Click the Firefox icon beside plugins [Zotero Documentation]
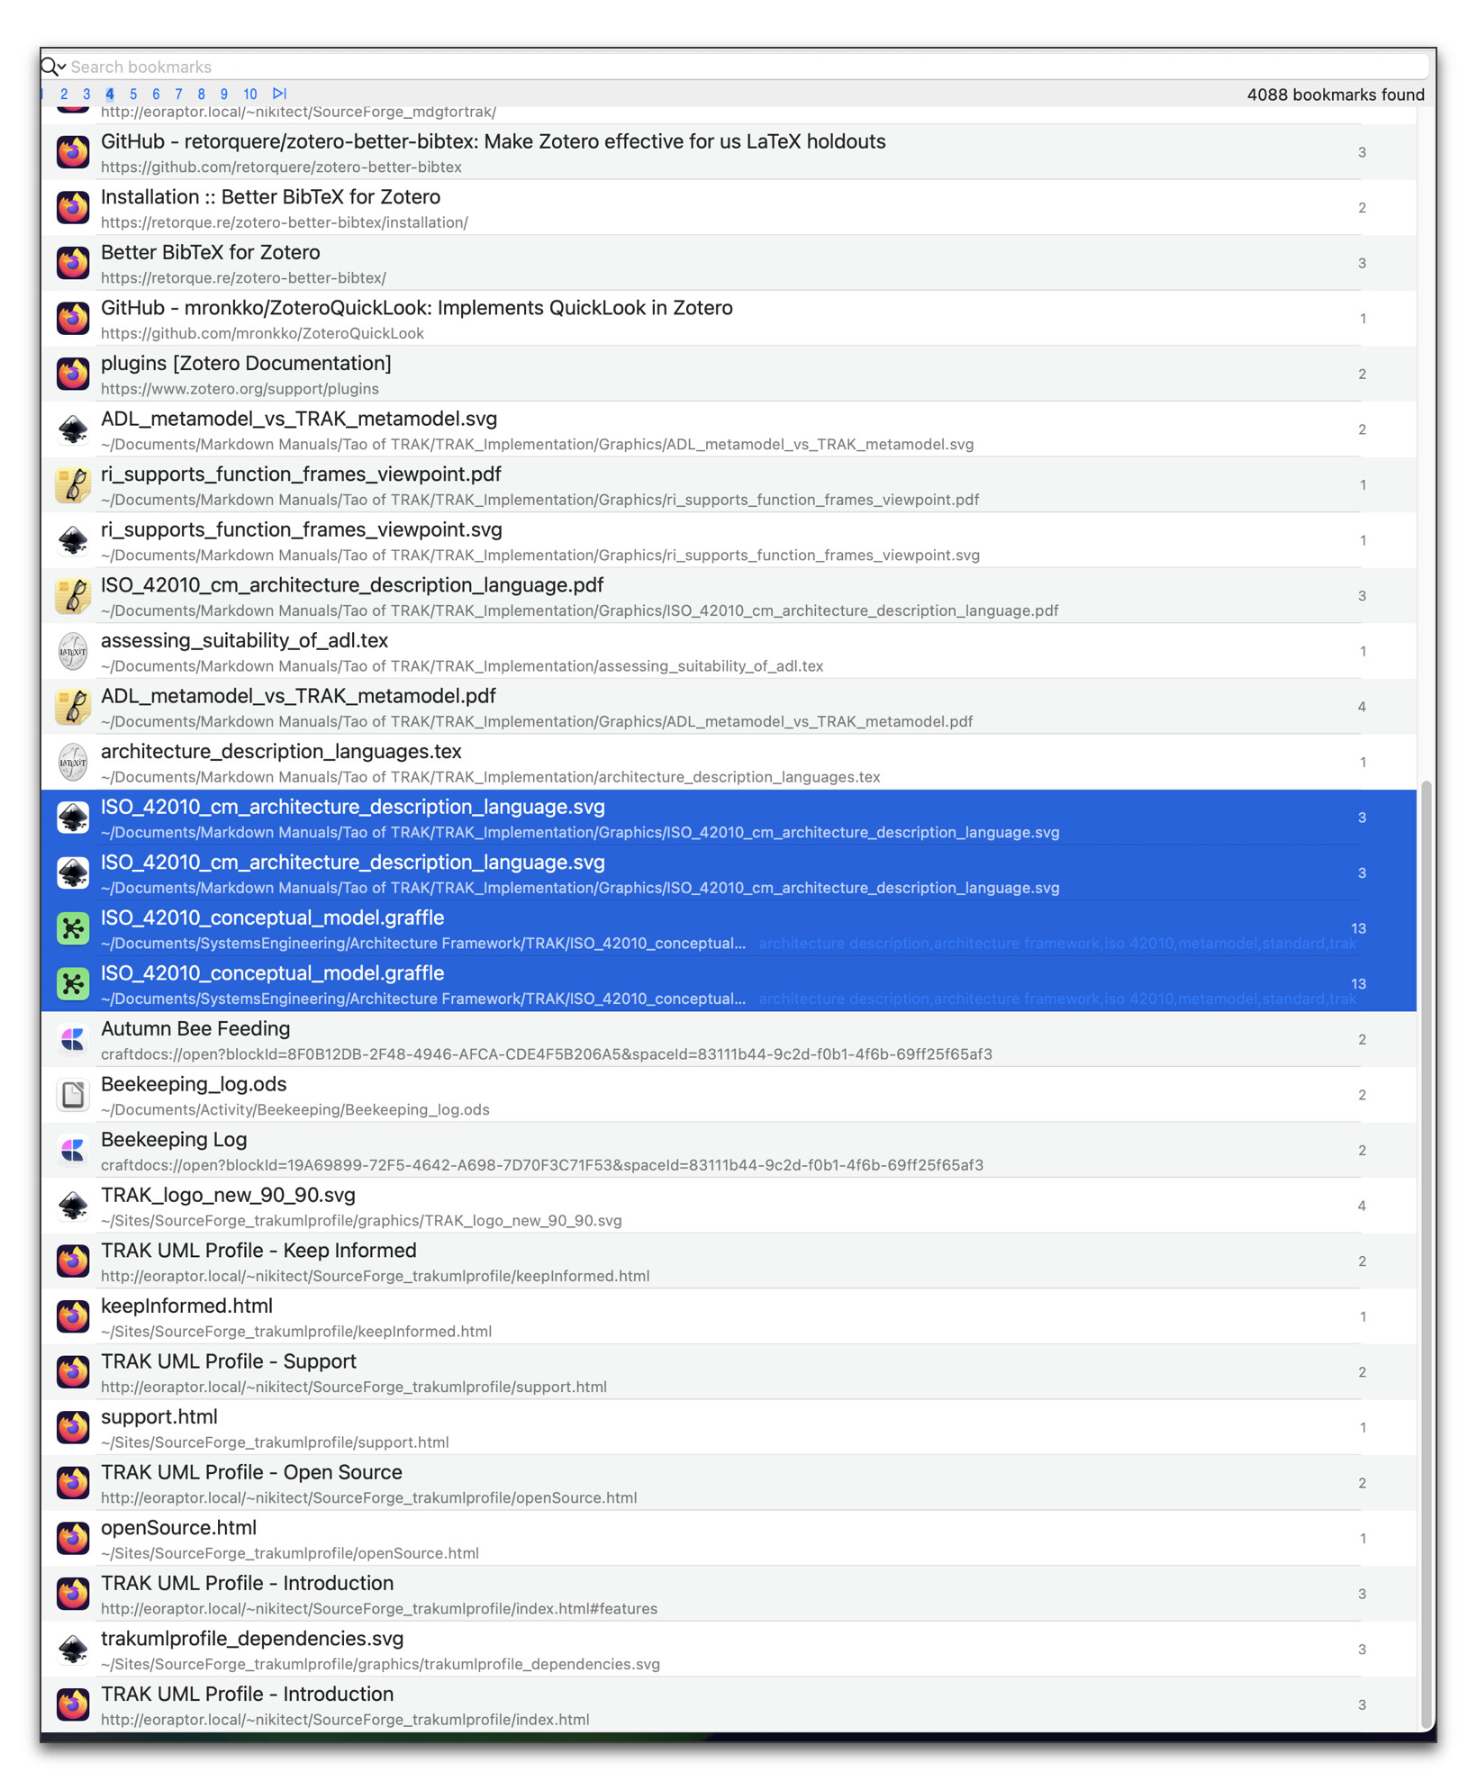The image size is (1477, 1790). pos(73,374)
